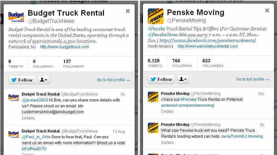The height and width of the screenshot is (155, 277).
Task: Click the #moving hashtag in Penske tweet
Action: [255, 136]
